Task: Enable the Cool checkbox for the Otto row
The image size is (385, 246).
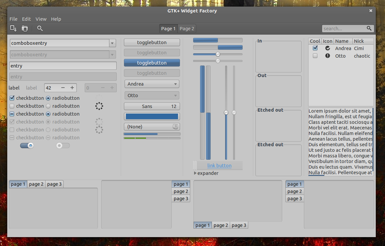Action: pyautogui.click(x=315, y=56)
